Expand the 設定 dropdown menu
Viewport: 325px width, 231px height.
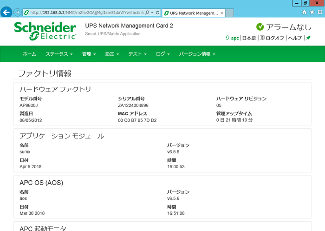(x=112, y=54)
